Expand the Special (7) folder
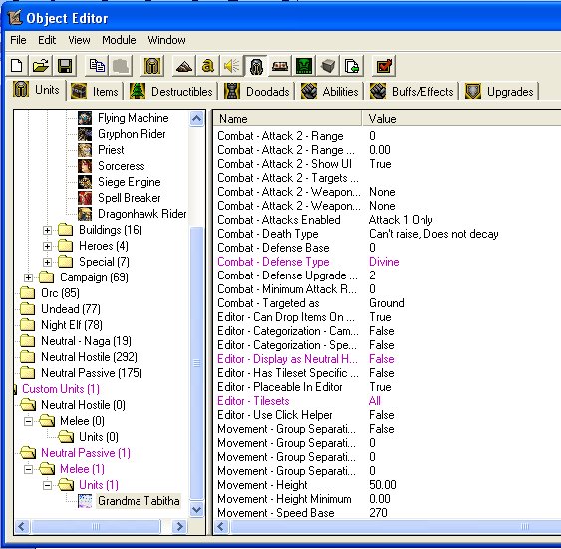Image resolution: width=561 pixels, height=549 pixels. click(x=47, y=262)
